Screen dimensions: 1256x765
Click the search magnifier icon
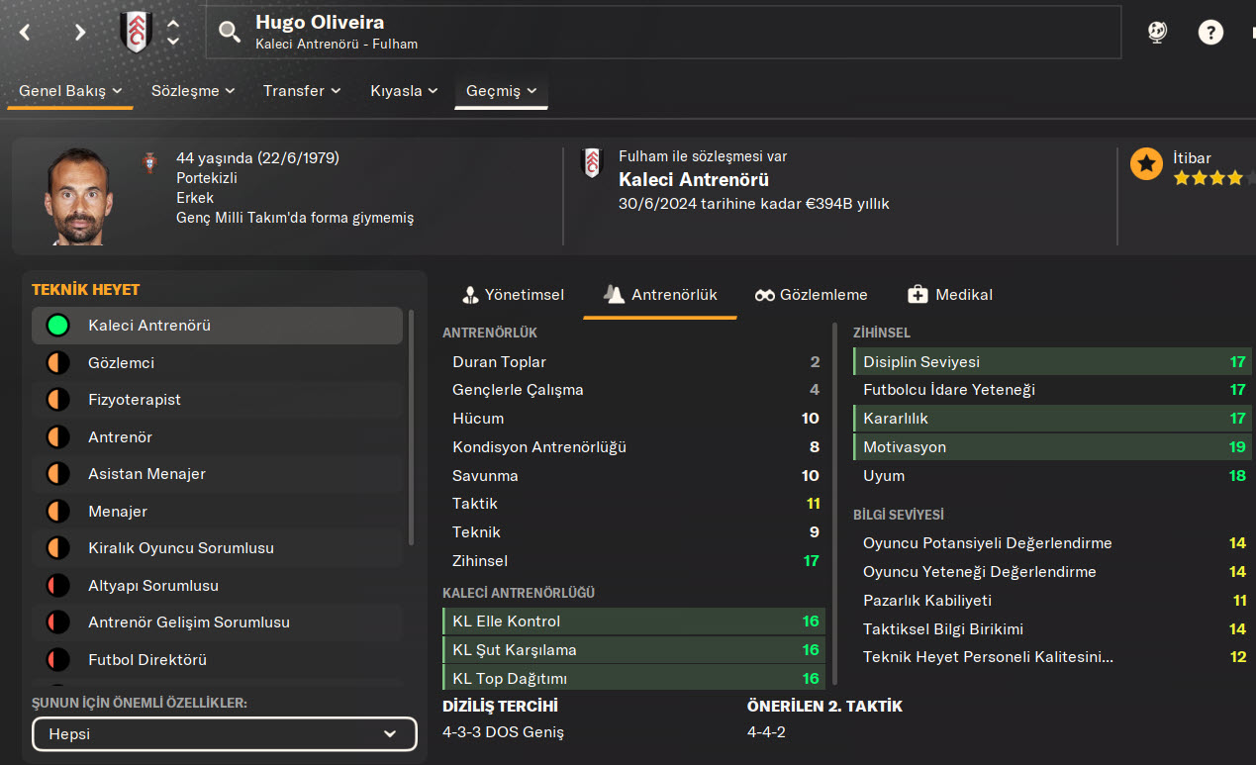(x=230, y=33)
